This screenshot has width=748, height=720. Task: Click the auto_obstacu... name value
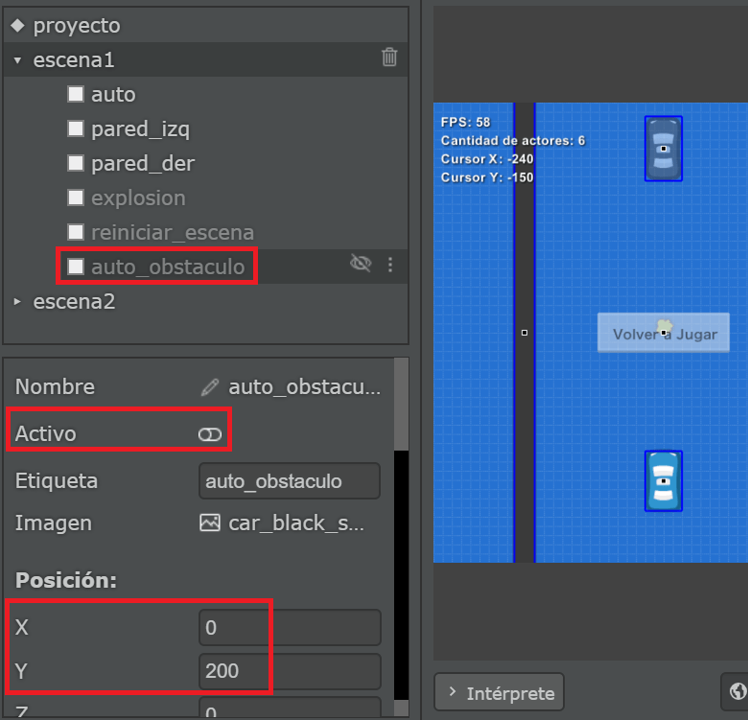click(304, 387)
